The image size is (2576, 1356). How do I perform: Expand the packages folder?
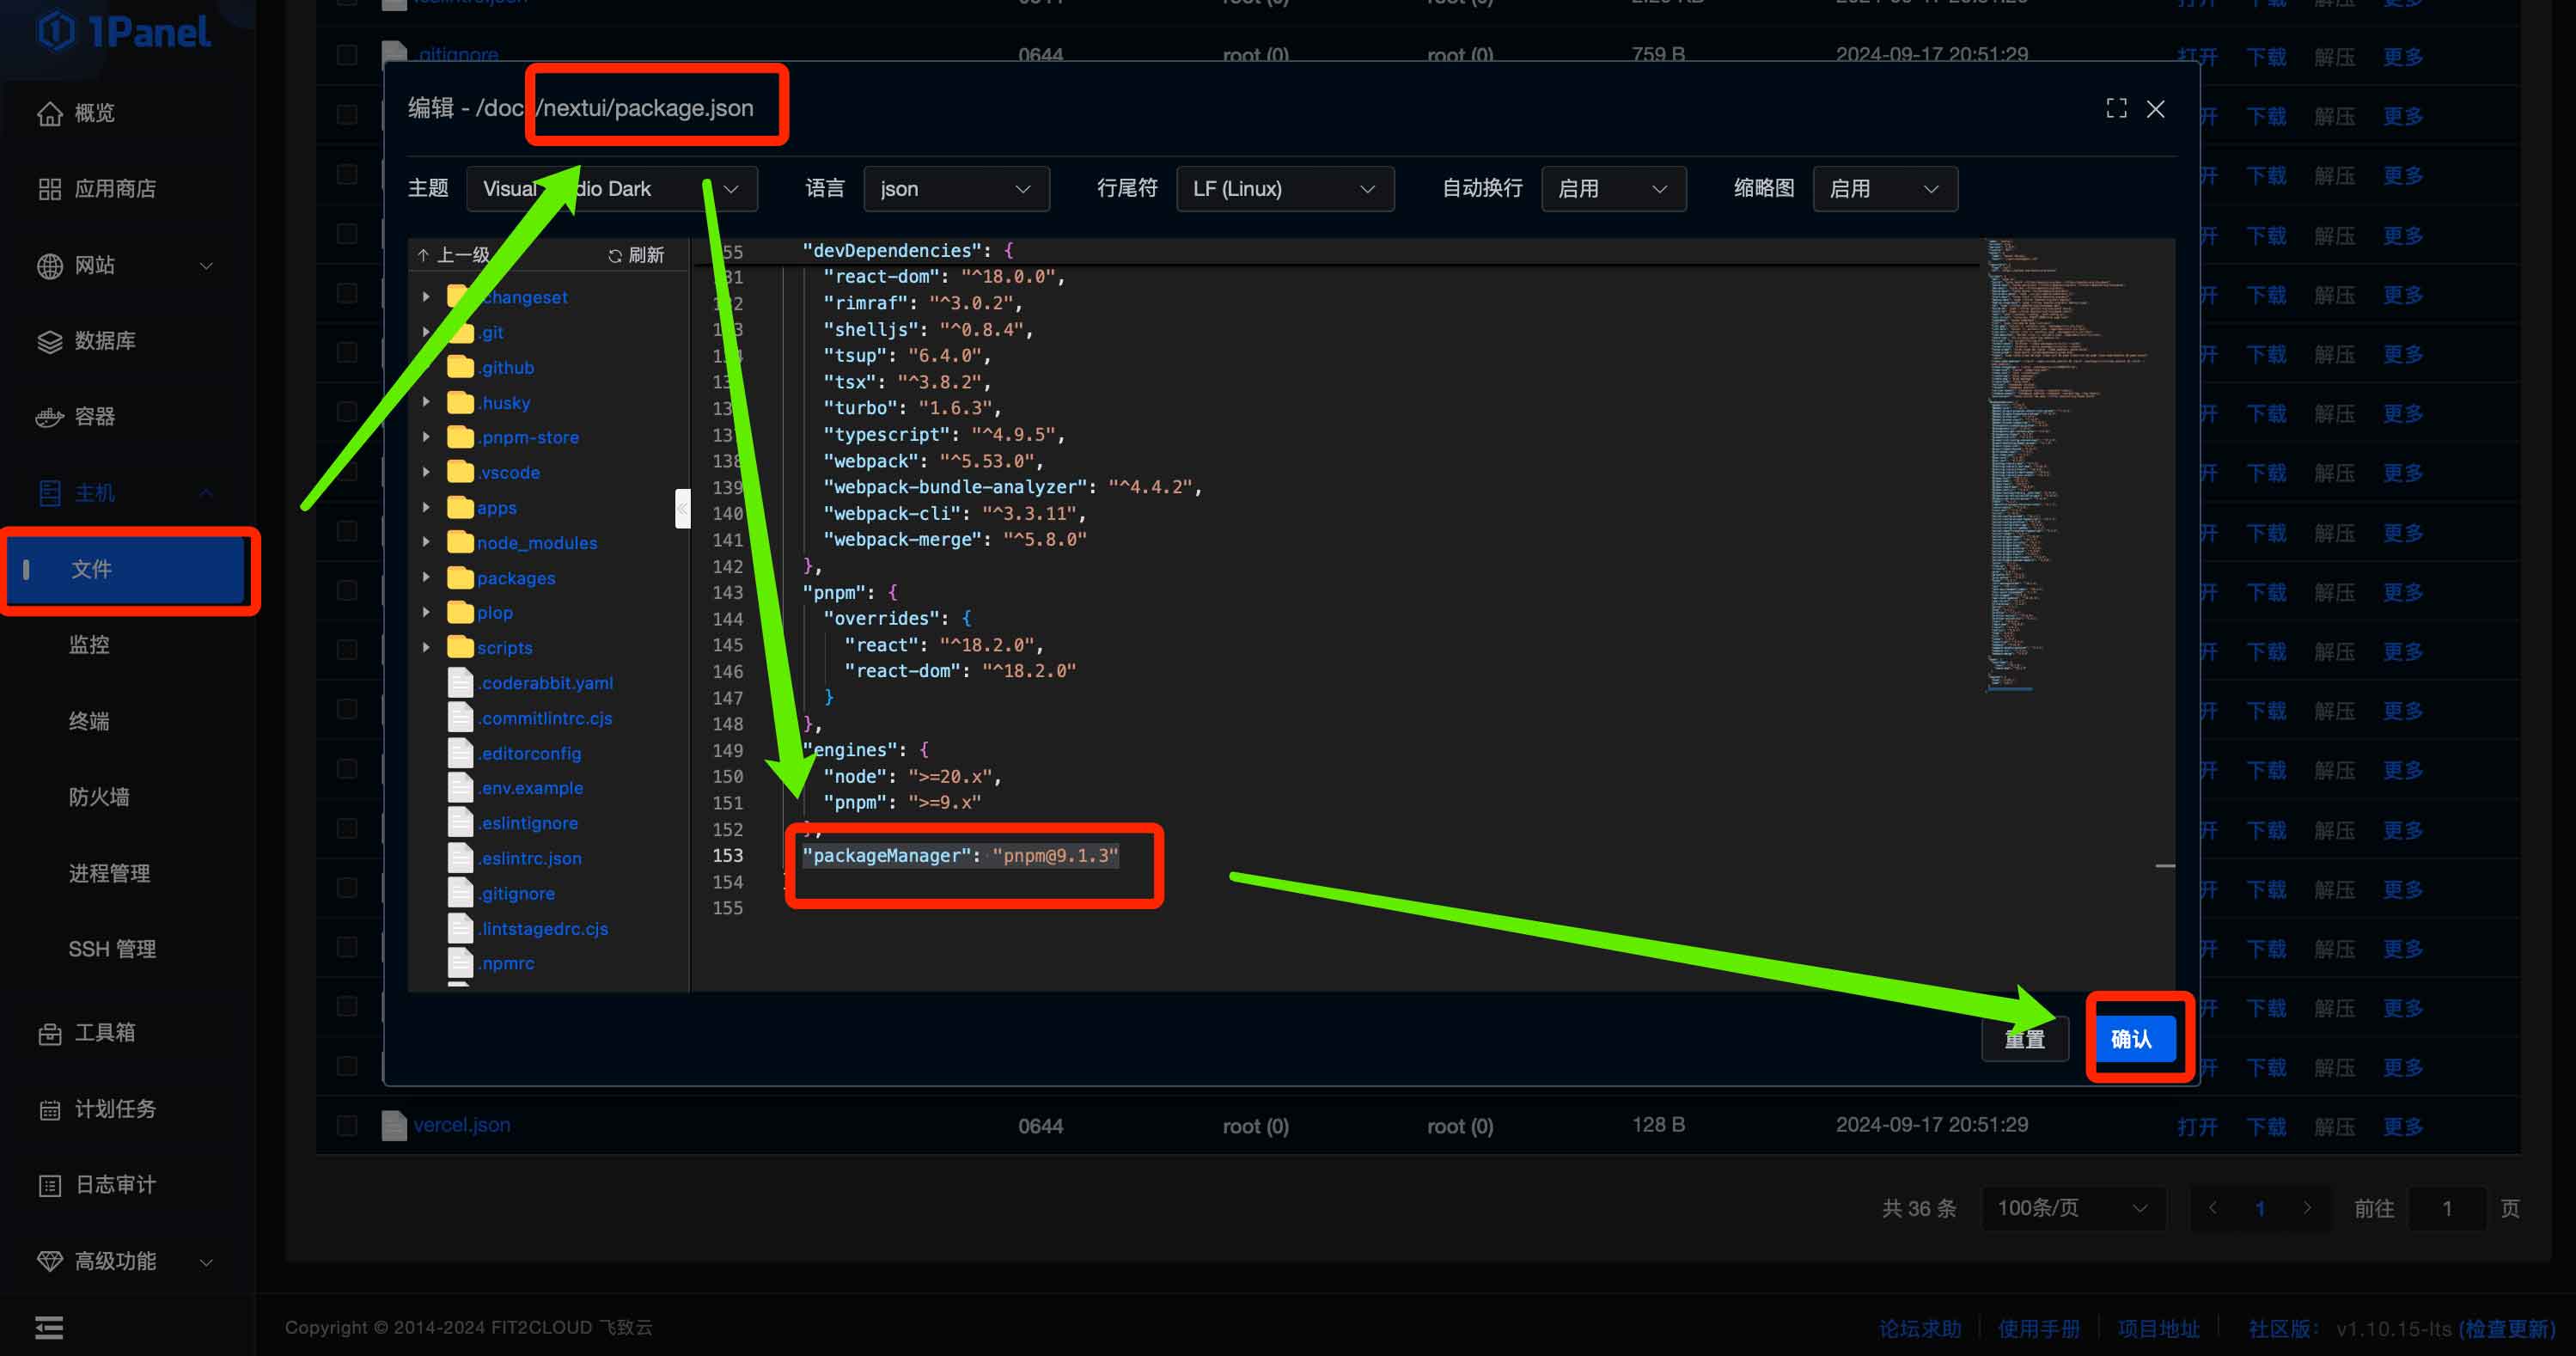pos(426,578)
